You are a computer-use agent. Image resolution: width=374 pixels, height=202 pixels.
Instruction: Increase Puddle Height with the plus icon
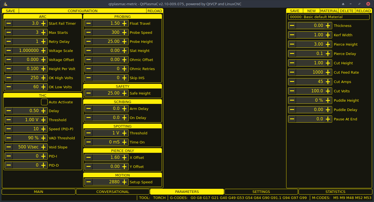(x=328, y=100)
